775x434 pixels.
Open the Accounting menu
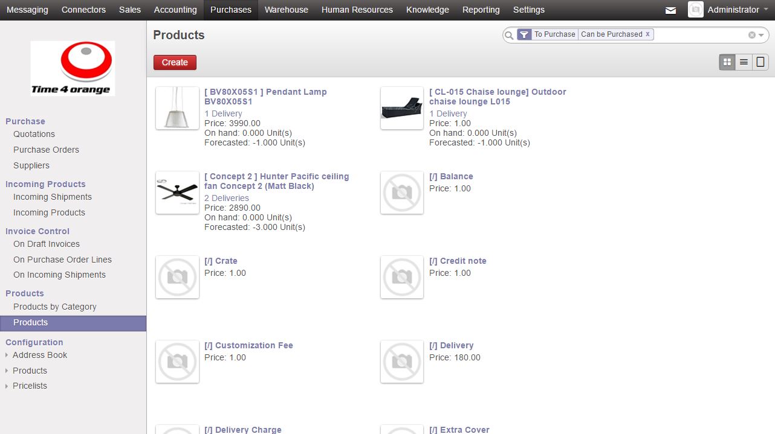(x=175, y=10)
